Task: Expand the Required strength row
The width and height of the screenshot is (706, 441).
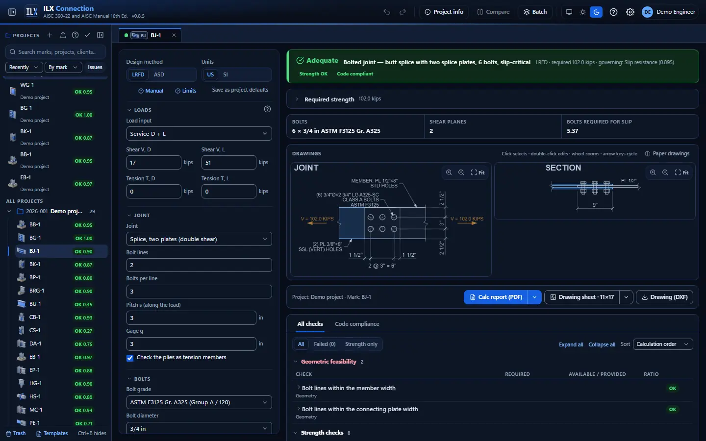Action: coord(492,99)
